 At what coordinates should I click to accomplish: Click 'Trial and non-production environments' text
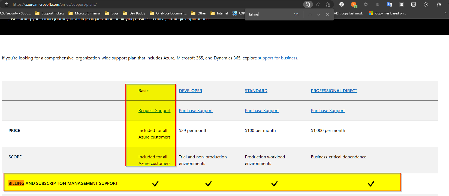(x=203, y=160)
